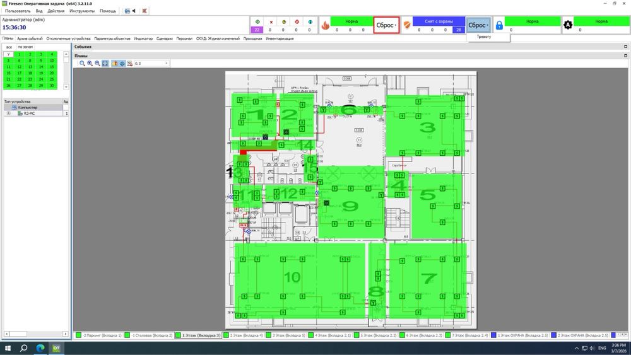
Task: Select Компьютер in device tree
Action: pos(28,108)
